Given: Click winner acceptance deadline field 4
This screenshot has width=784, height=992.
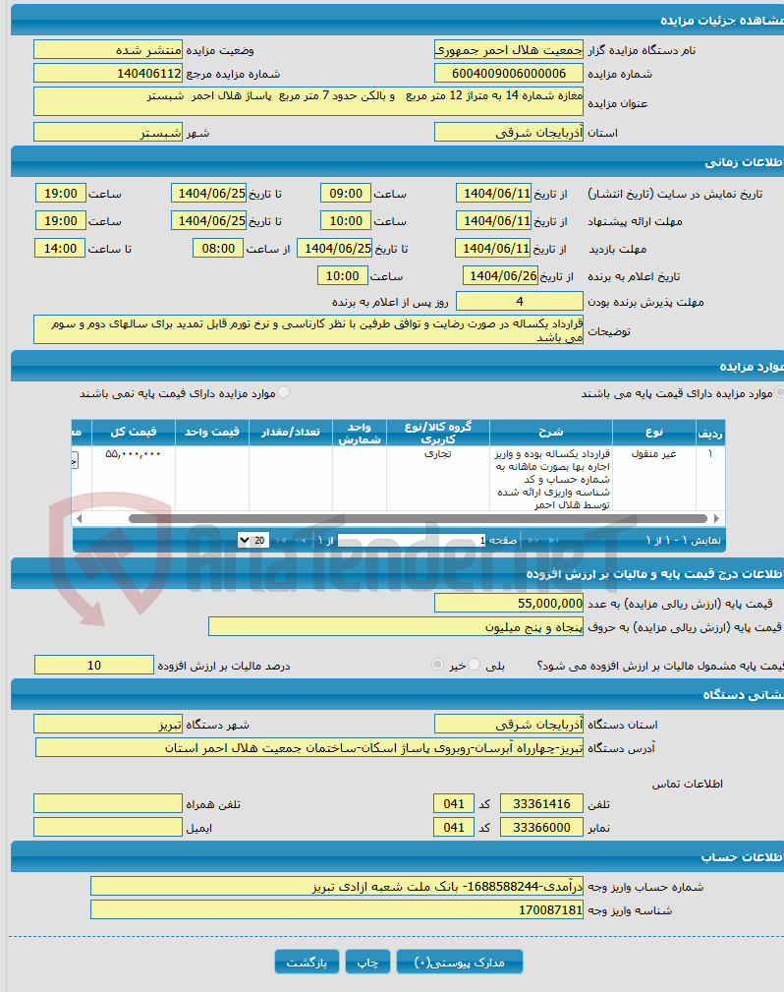Looking at the screenshot, I should [519, 301].
